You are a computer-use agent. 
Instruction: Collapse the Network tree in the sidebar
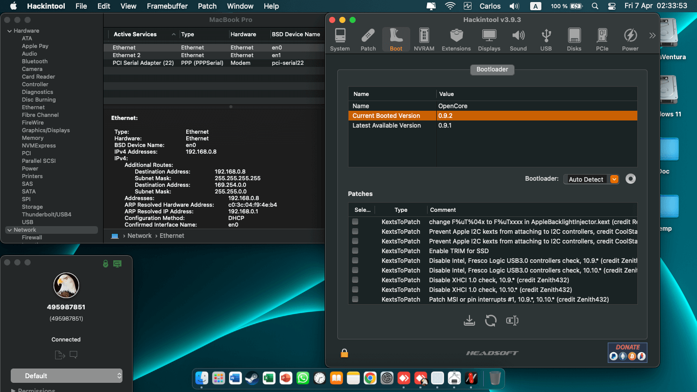tap(9, 230)
